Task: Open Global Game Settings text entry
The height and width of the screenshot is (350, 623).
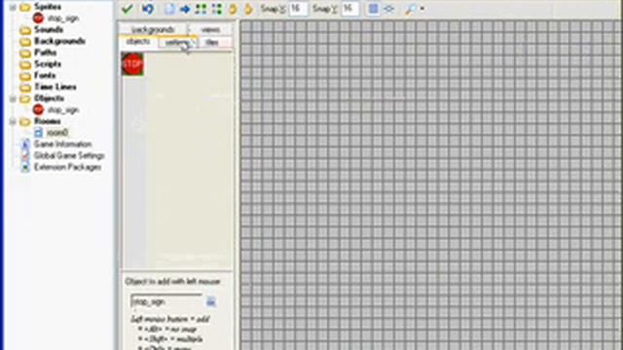Action: click(x=69, y=156)
